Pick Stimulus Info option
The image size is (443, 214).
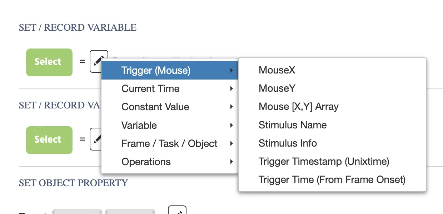coord(288,143)
